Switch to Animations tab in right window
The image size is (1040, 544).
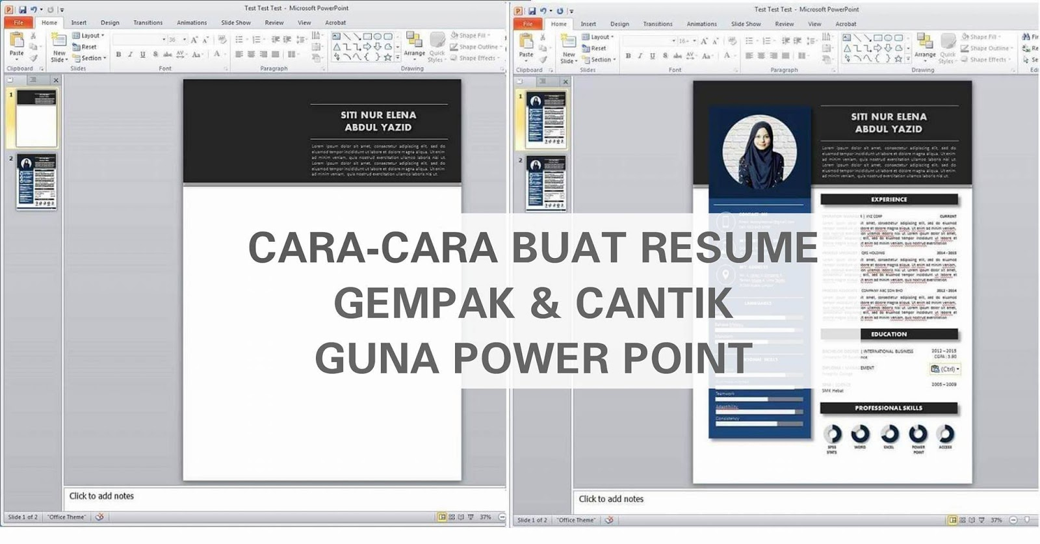(702, 24)
